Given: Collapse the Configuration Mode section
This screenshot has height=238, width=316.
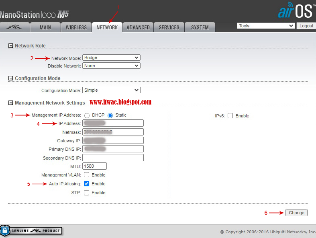Looking at the screenshot, I should click(x=10, y=78).
